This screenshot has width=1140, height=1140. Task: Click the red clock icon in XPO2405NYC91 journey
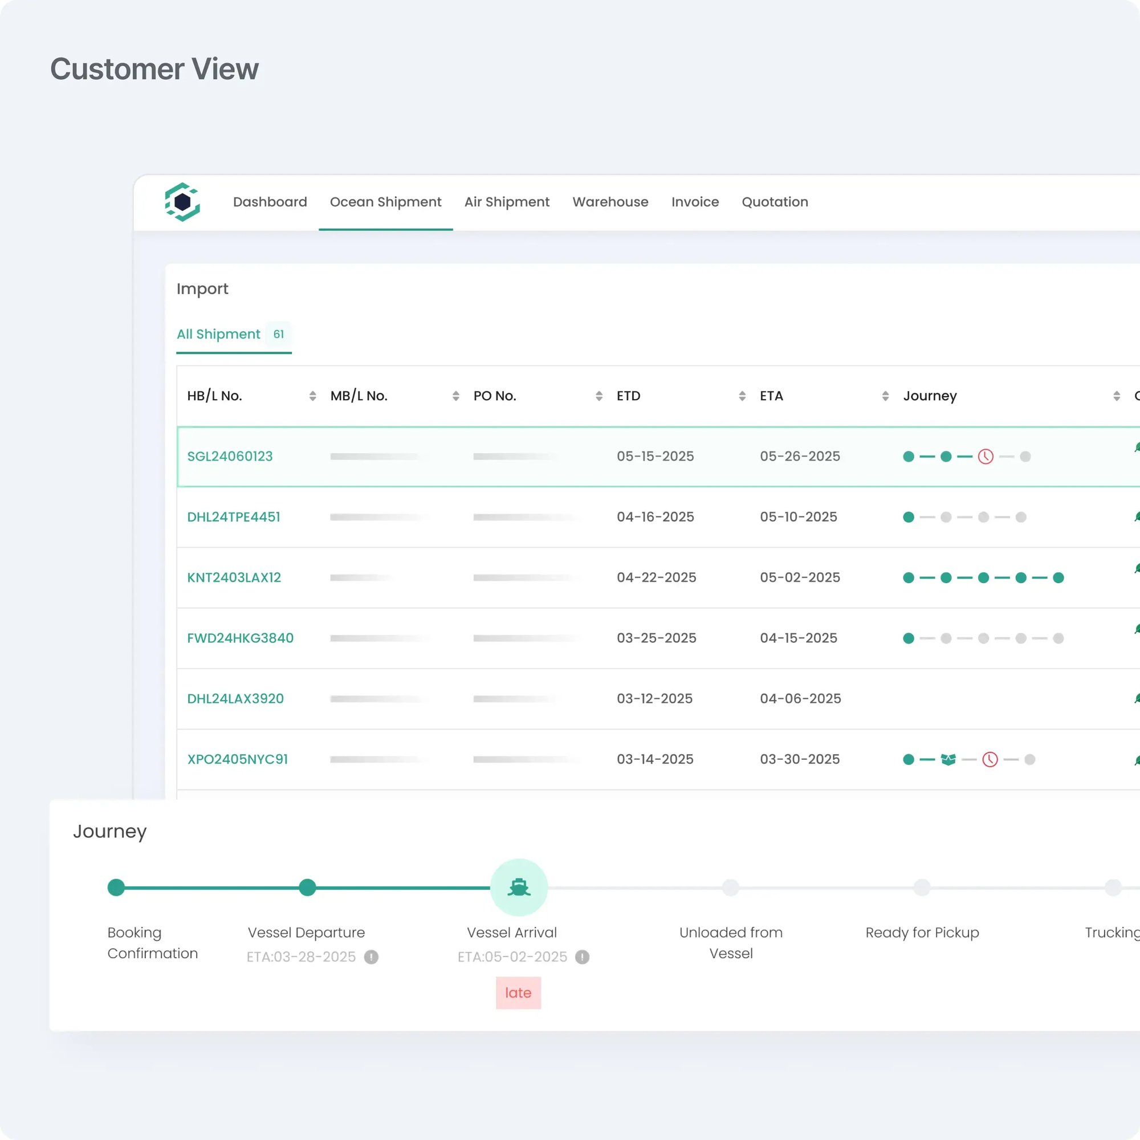[990, 759]
